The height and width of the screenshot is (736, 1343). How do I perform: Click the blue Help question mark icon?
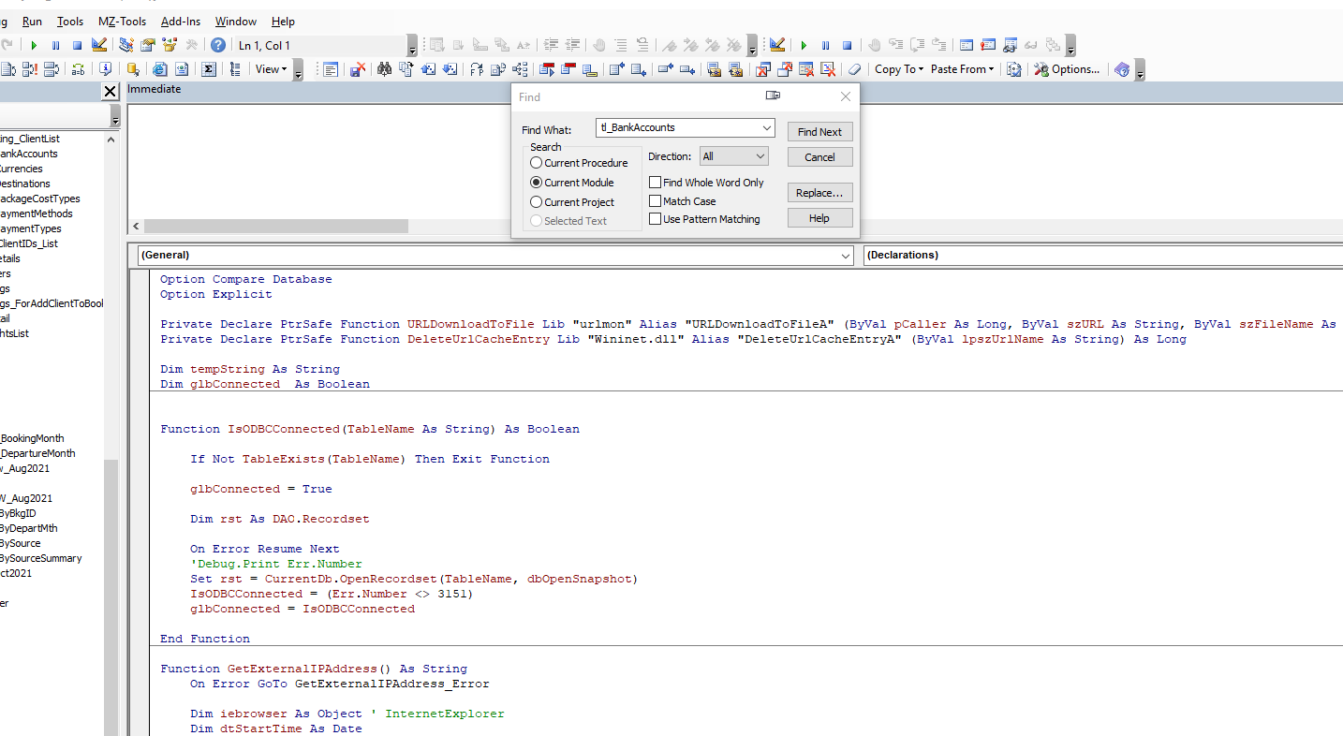coord(217,45)
